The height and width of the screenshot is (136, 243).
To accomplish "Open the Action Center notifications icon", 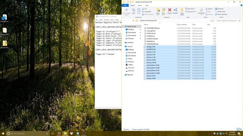I will pyautogui.click(x=239, y=133).
